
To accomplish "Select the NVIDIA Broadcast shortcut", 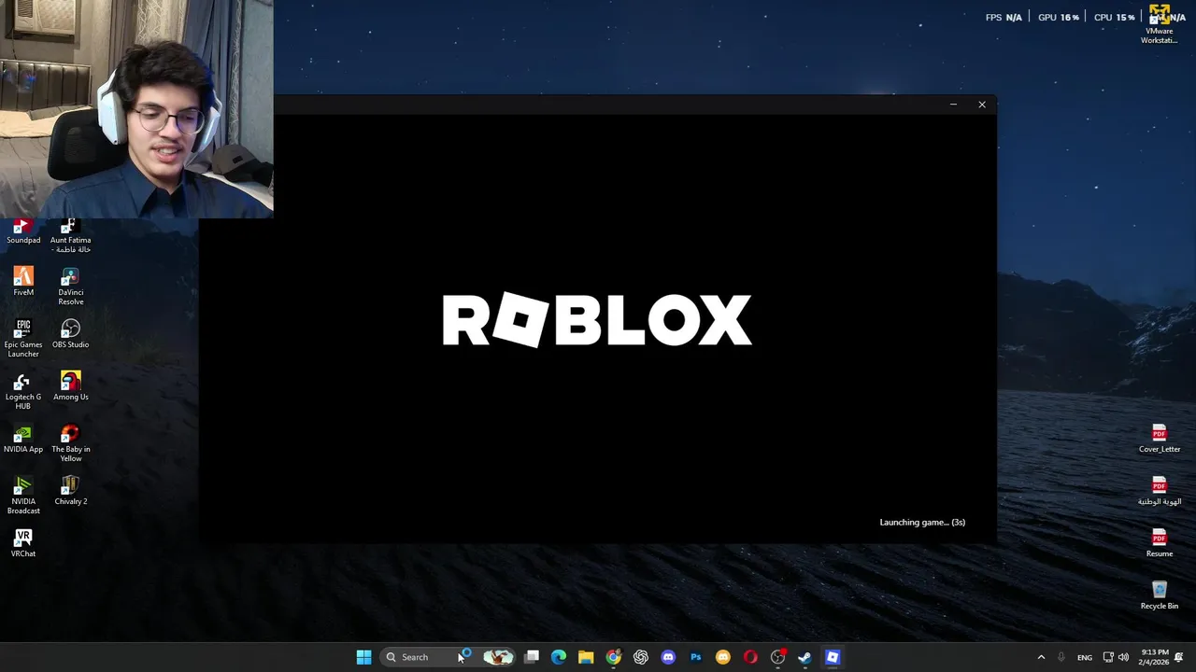I will [23, 496].
